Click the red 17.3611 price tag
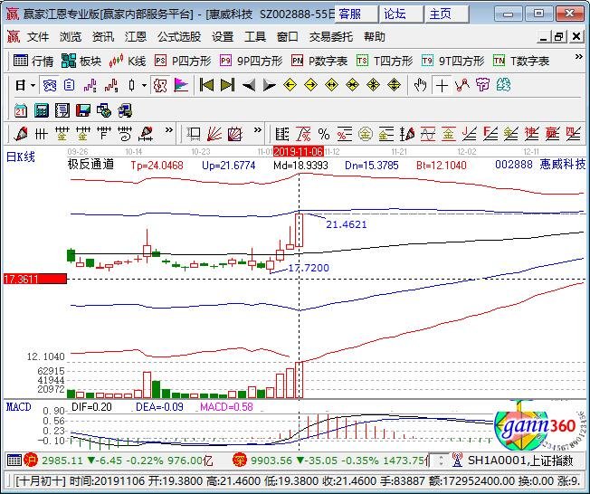Image resolution: width=590 pixels, height=494 pixels. click(35, 279)
